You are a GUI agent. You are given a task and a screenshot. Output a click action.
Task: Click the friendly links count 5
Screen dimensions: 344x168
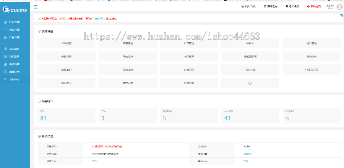(x=164, y=118)
